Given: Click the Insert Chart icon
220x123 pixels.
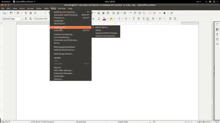Looking at the screenshot, I should [103, 13].
